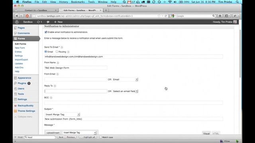Click the browser Forward arrow button

[21, 16]
